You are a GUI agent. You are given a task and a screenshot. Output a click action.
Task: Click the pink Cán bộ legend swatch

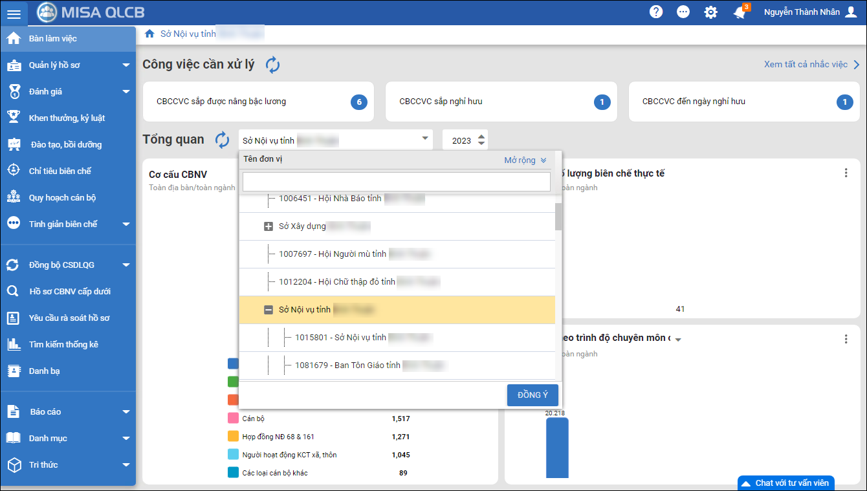pos(233,419)
